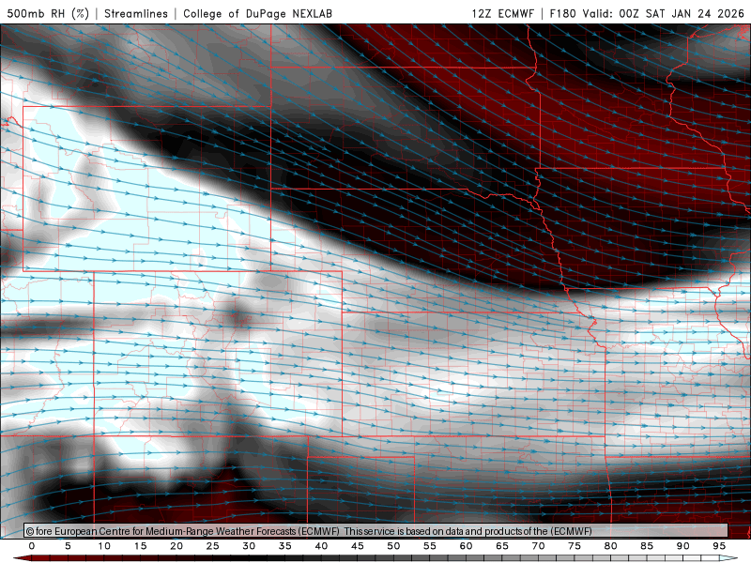The height and width of the screenshot is (563, 751).
Task: Click the 'F180 Valid: 00Z SAT JAN 24 2026' text
Action: tap(647, 13)
